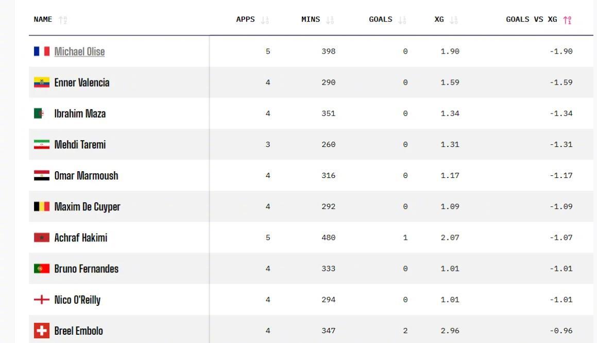Toggle the active GOALS VS XG sort arrow
The height and width of the screenshot is (343, 597).
pos(567,20)
